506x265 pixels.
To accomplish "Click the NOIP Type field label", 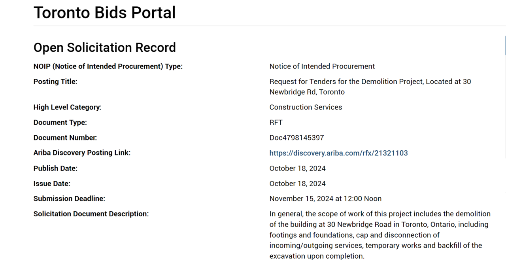I will pyautogui.click(x=108, y=66).
